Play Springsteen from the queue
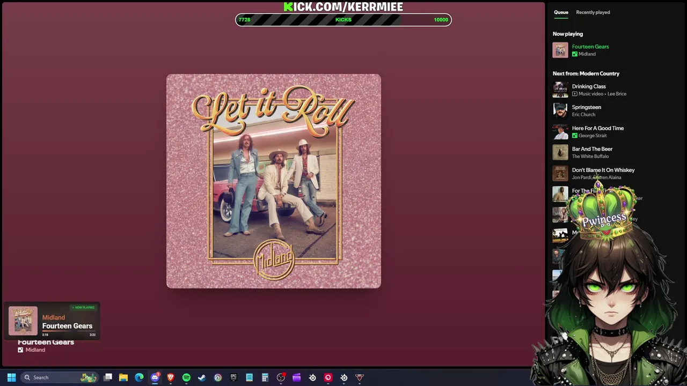 coord(587,107)
